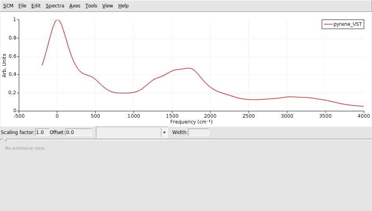
Task: Open the Axes menu
Action: (x=75, y=6)
